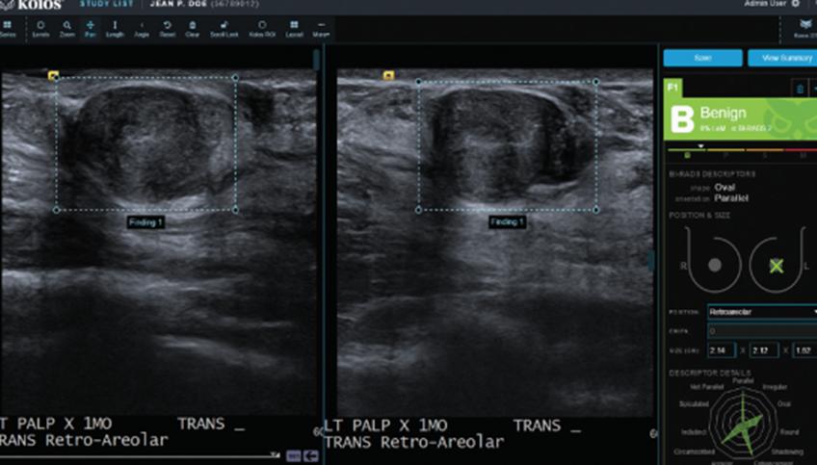Viewport: 817px width, 465px height.
Task: Open the Position dropdown showing Retroareolar
Action: [x=761, y=312]
